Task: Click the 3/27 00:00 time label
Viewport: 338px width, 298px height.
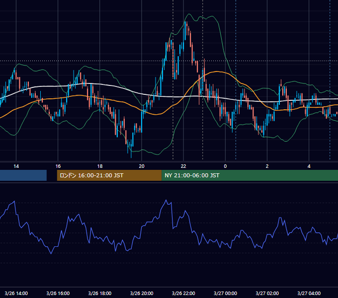Action: click(x=225, y=293)
